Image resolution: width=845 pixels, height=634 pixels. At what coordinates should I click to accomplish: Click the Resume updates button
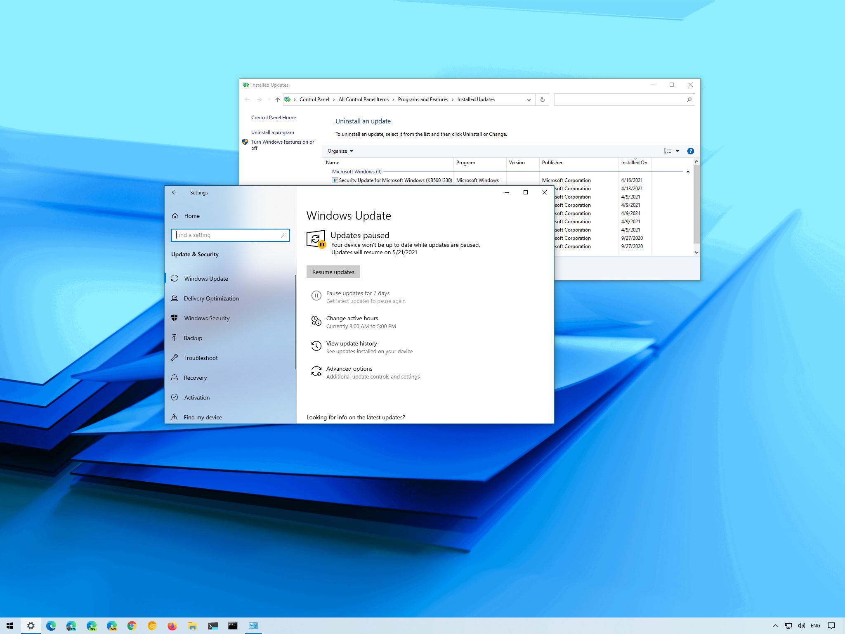click(x=333, y=272)
